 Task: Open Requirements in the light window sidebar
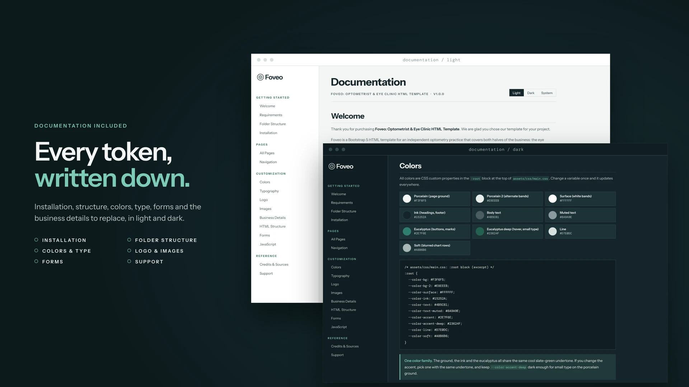click(271, 115)
